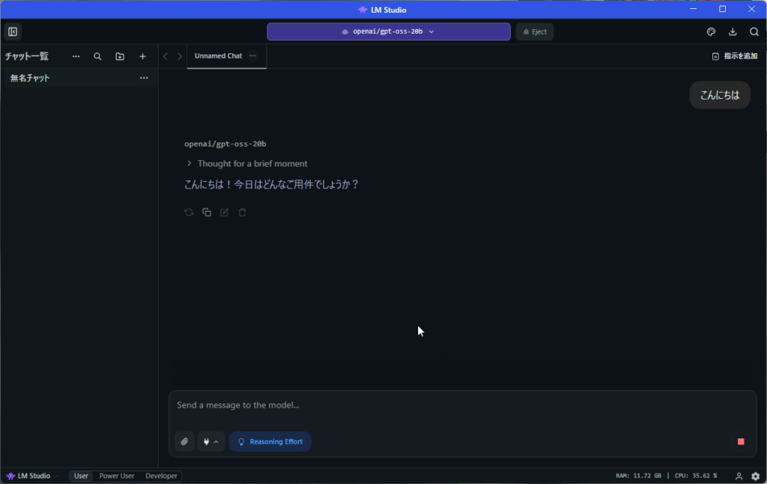Click the Eject model button
Viewport: 767px width, 484px height.
click(535, 31)
